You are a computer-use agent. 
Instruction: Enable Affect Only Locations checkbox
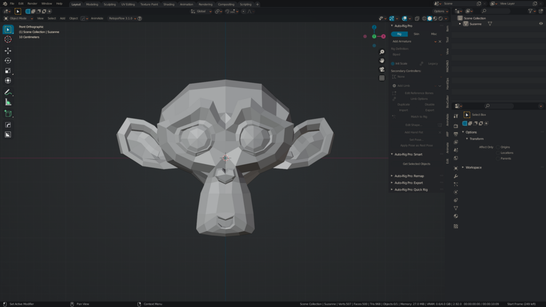click(498, 153)
